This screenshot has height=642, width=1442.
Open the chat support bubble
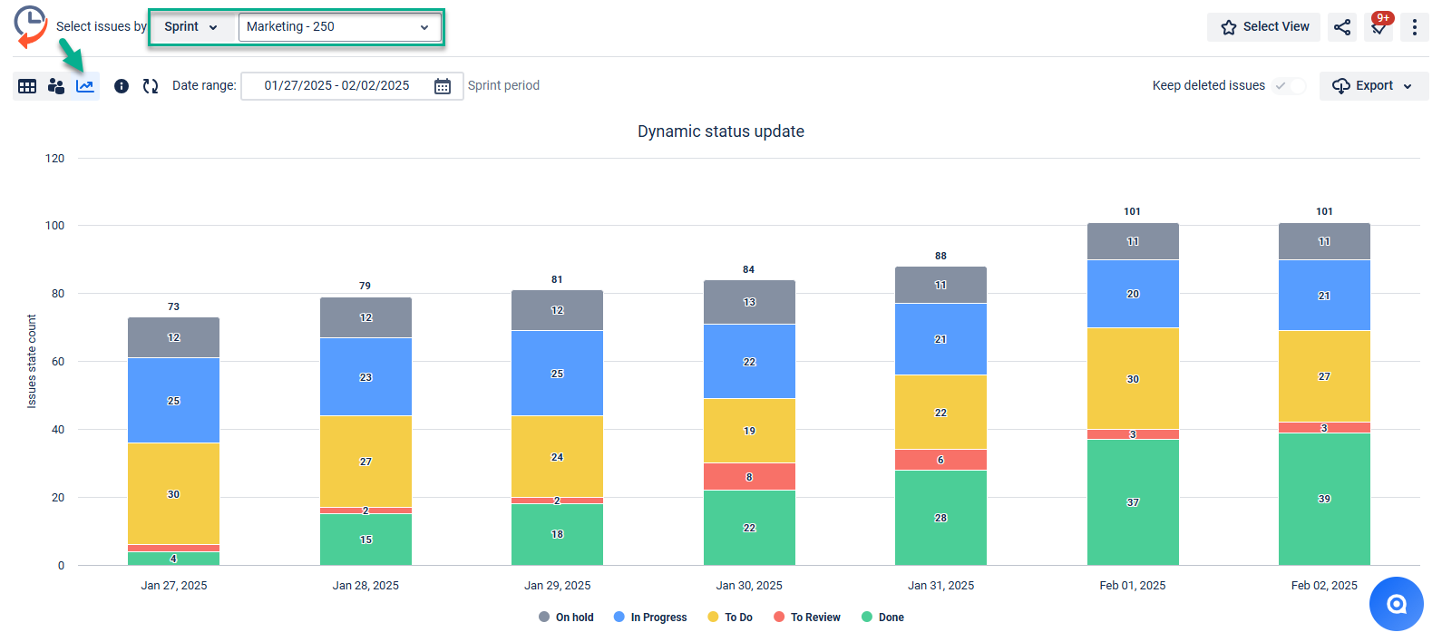click(1396, 604)
